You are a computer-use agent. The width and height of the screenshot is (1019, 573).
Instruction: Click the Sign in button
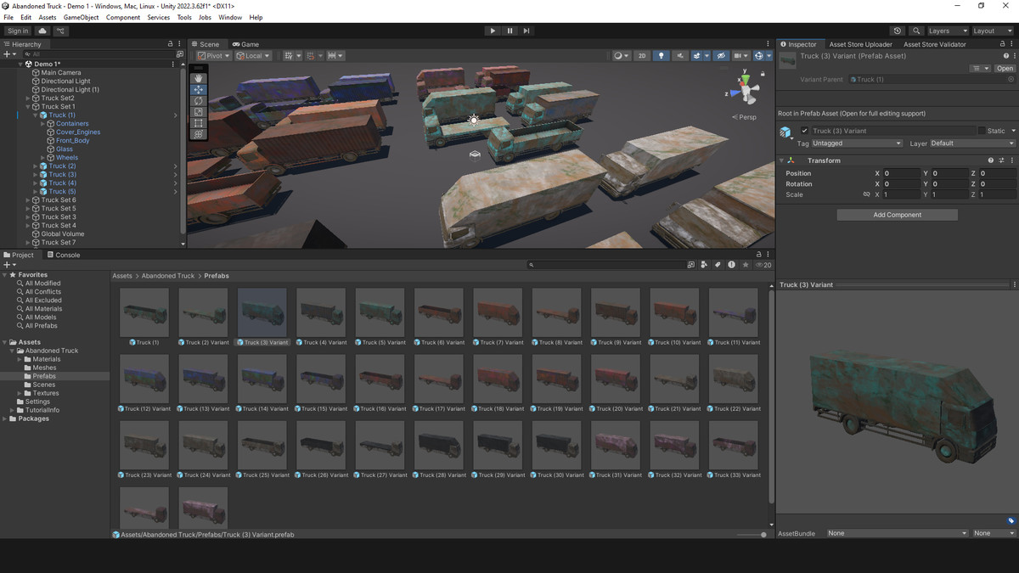coord(18,31)
